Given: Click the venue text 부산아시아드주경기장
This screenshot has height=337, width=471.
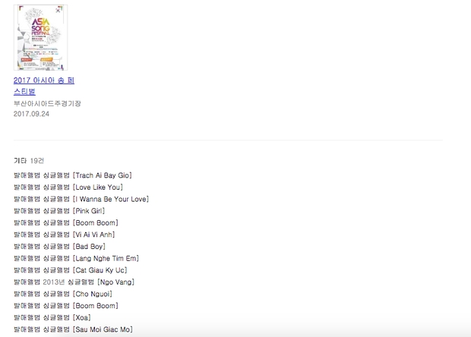Looking at the screenshot, I should click(47, 103).
